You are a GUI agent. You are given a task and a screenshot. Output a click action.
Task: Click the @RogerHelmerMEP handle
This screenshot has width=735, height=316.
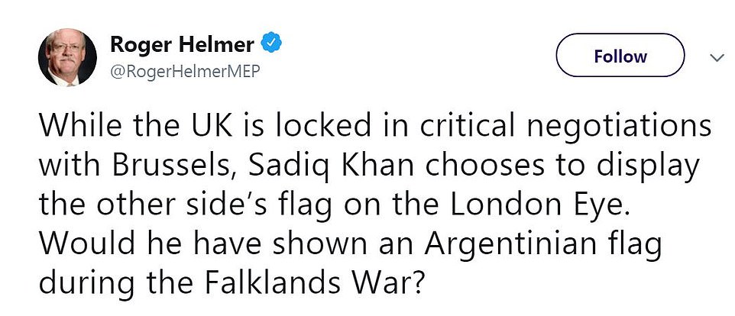coord(194,72)
